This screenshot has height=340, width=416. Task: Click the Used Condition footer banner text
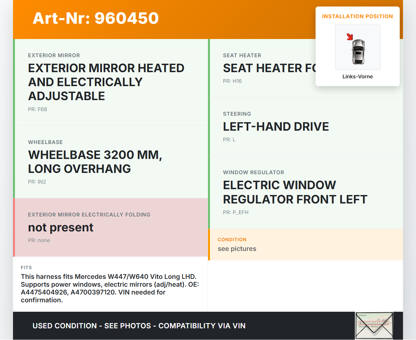pos(139,326)
